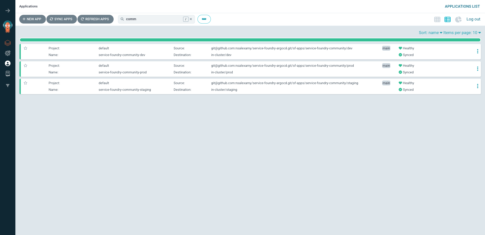This screenshot has width=485, height=235.
Task: Open APPLICATIONS LIST header menu
Action: (x=462, y=6)
